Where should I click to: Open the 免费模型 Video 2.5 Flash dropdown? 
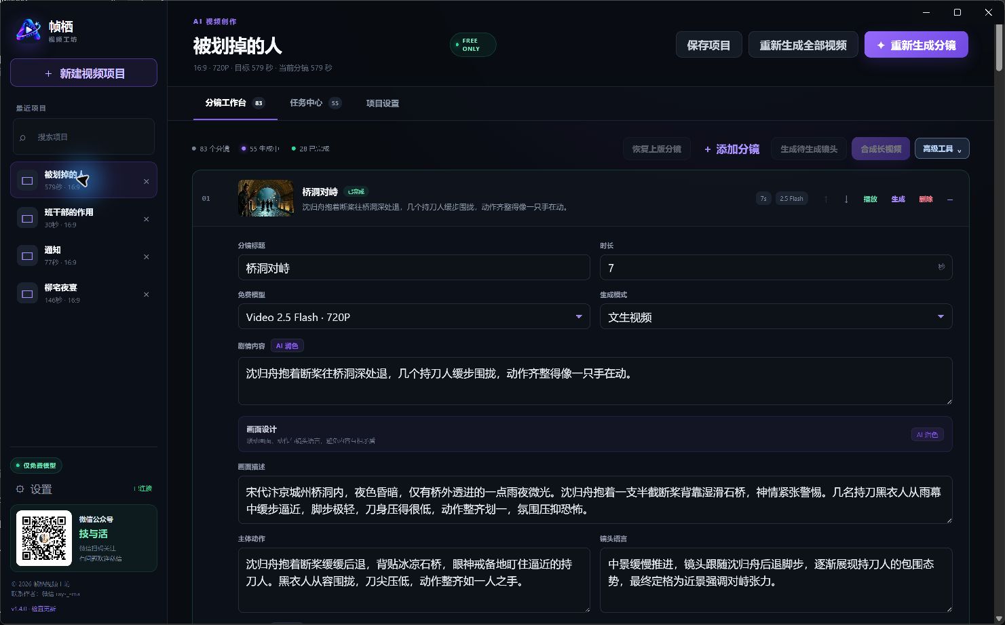[x=414, y=317]
